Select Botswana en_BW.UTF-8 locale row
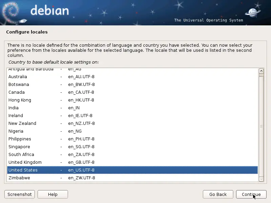The width and height of the screenshot is (271, 203). pyautogui.click(x=132, y=84)
